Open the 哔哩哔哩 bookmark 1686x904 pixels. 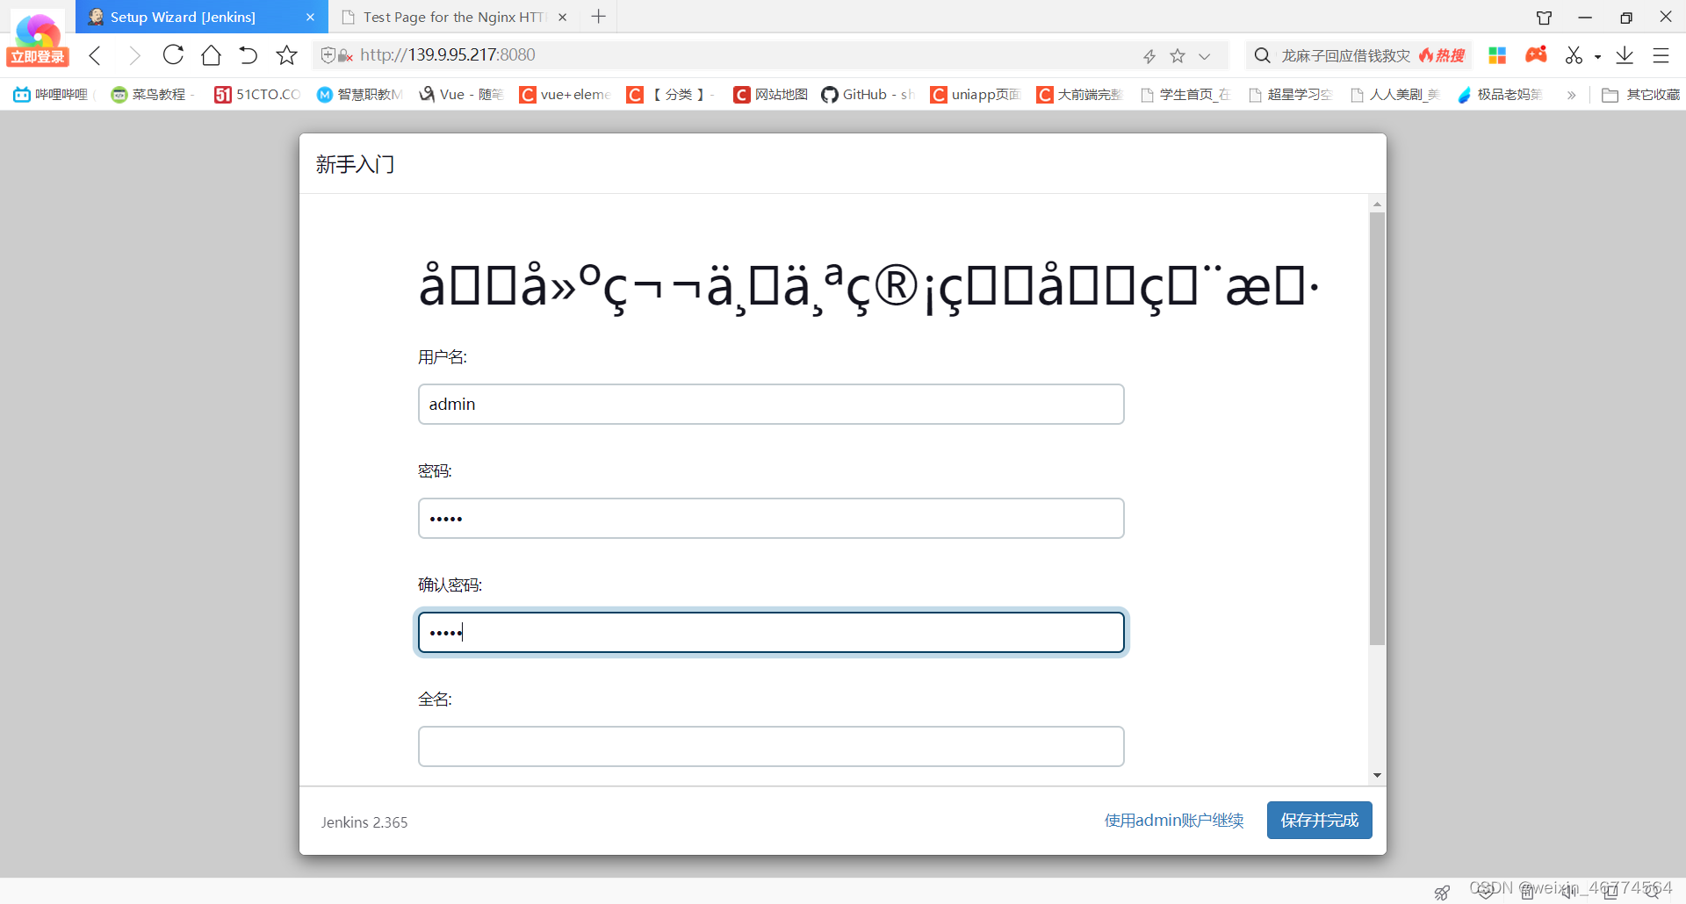(x=52, y=94)
